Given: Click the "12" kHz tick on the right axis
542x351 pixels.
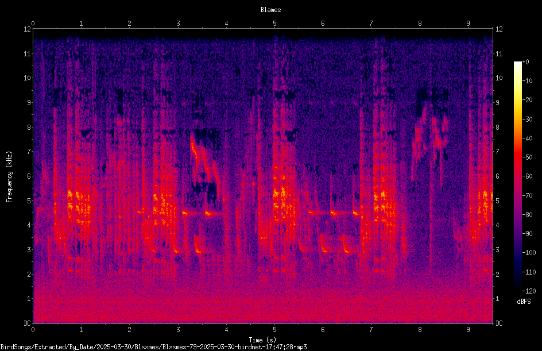Looking at the screenshot, I should 499,29.
